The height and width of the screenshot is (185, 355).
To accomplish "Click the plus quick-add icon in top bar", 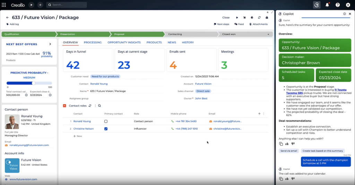I will [40, 5].
